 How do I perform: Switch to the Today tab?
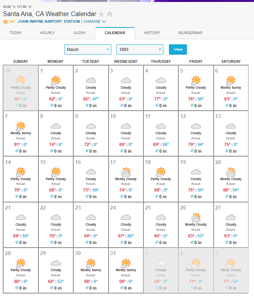click(16, 33)
